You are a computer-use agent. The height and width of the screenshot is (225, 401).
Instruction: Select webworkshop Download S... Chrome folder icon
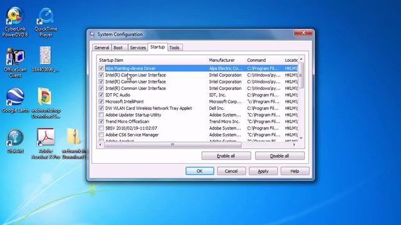click(x=46, y=102)
